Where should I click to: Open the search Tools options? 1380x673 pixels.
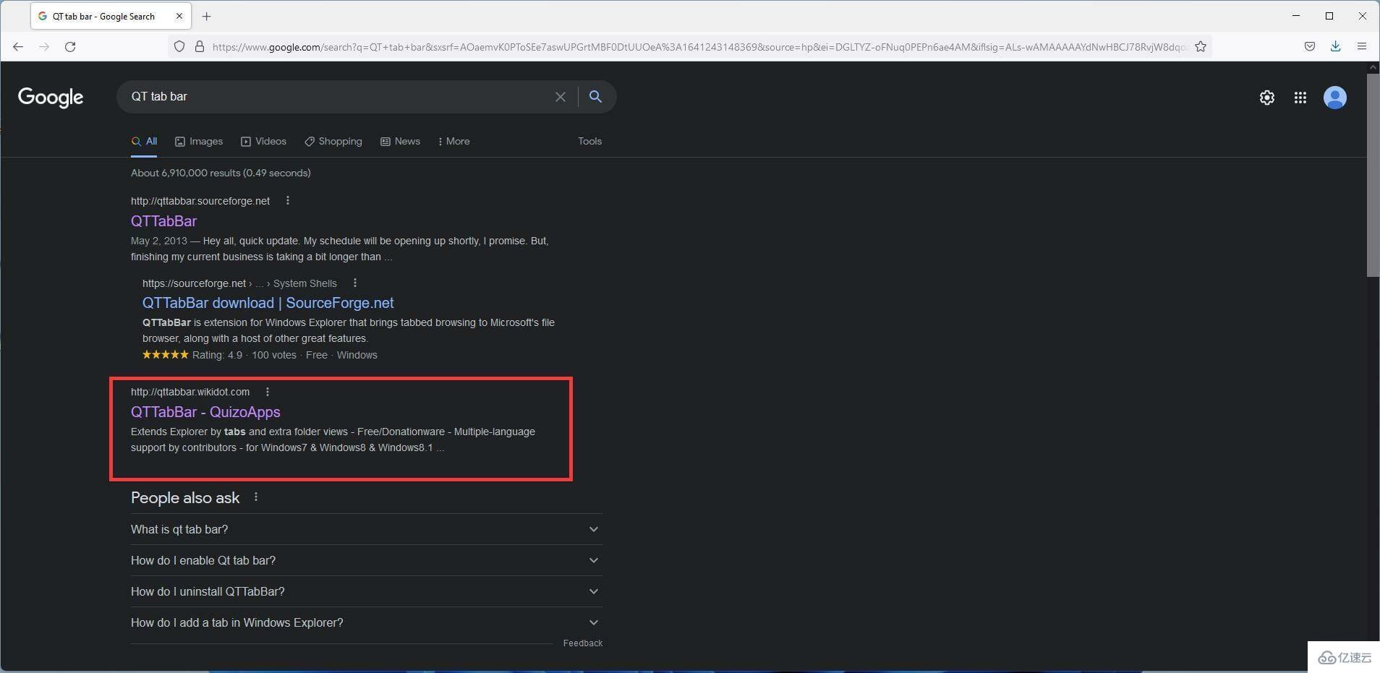(x=589, y=141)
